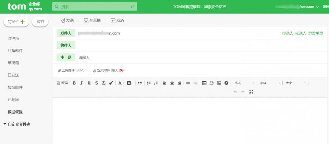Click the unlink icon
Viewport: 329px width, 144px height.
[196, 83]
